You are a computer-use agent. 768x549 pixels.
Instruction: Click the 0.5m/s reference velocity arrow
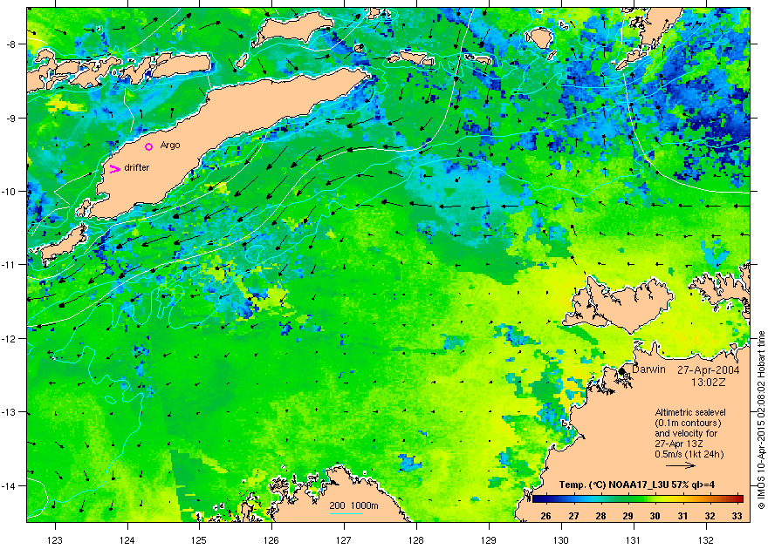[x=682, y=465]
